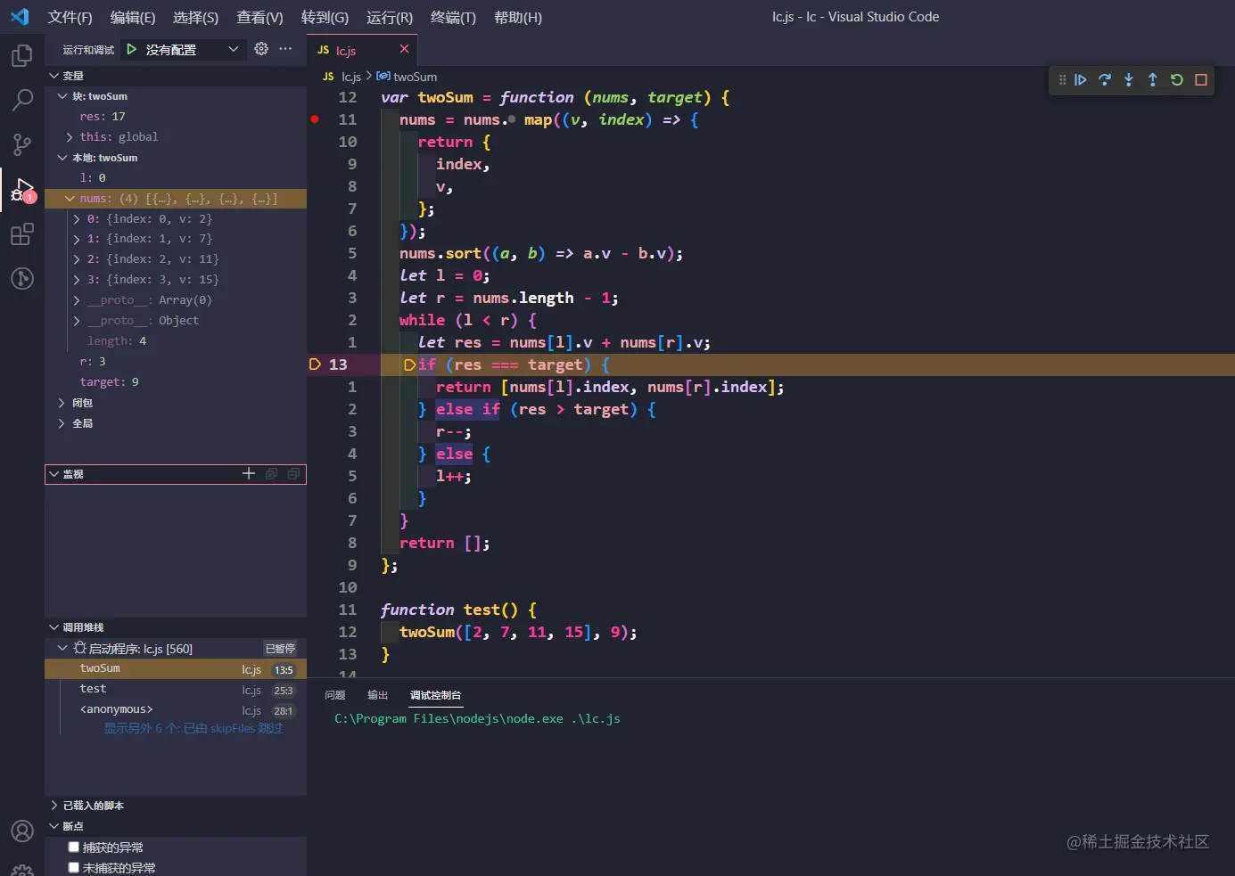
Task: Click the green Start Debugging play icon
Action: pos(131,49)
